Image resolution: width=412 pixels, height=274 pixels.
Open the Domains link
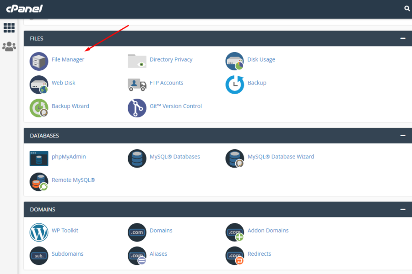tap(161, 231)
